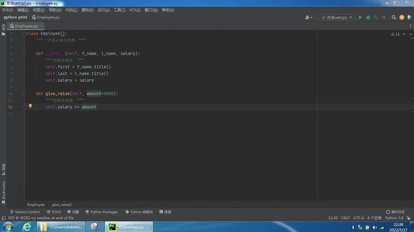Open the Structure tool window side tab
This screenshot has width=414, height=232.
(3, 169)
